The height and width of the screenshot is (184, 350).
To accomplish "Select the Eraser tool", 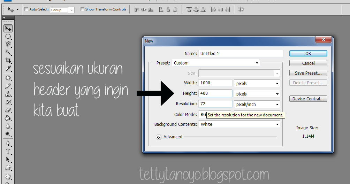I will coord(8,110).
